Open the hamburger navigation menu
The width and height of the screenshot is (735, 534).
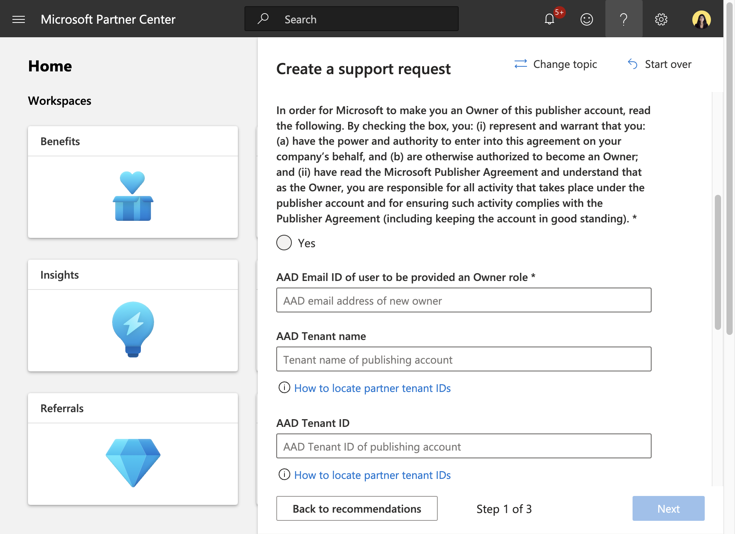[x=19, y=19]
